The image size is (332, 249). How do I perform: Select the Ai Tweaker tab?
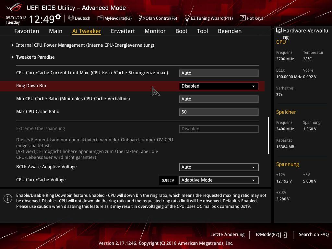(87, 31)
